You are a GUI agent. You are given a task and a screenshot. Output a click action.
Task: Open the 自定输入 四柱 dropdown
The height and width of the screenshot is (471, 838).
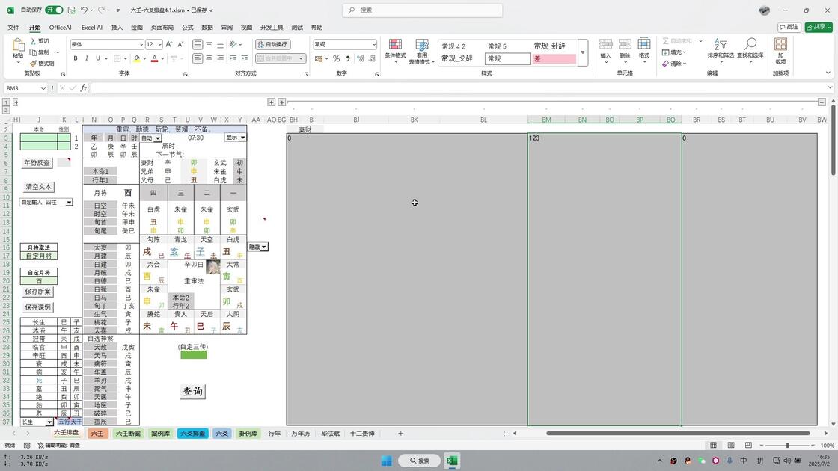click(x=69, y=203)
